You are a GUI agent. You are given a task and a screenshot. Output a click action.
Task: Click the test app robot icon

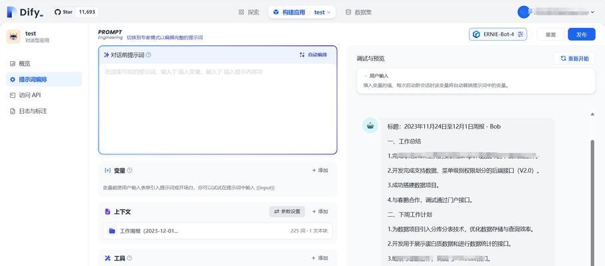(13, 37)
